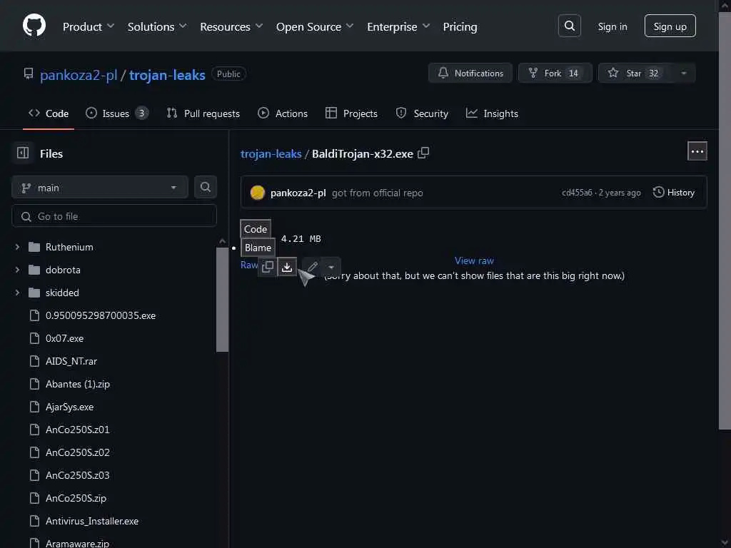Expand the Solutions menu

157,26
